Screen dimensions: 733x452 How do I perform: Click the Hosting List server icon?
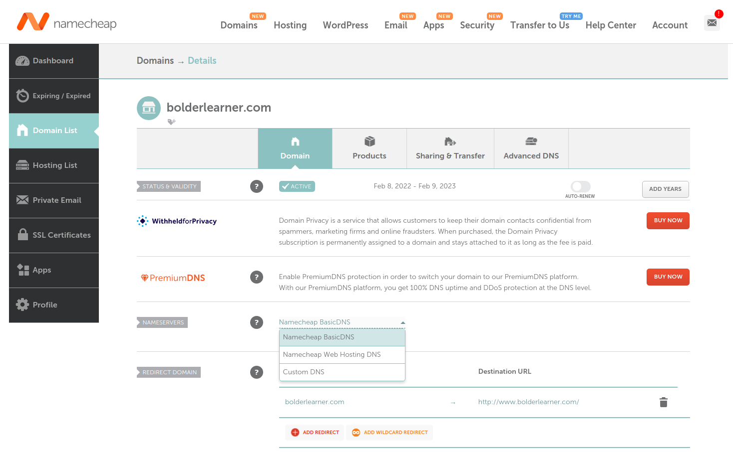[x=22, y=165]
